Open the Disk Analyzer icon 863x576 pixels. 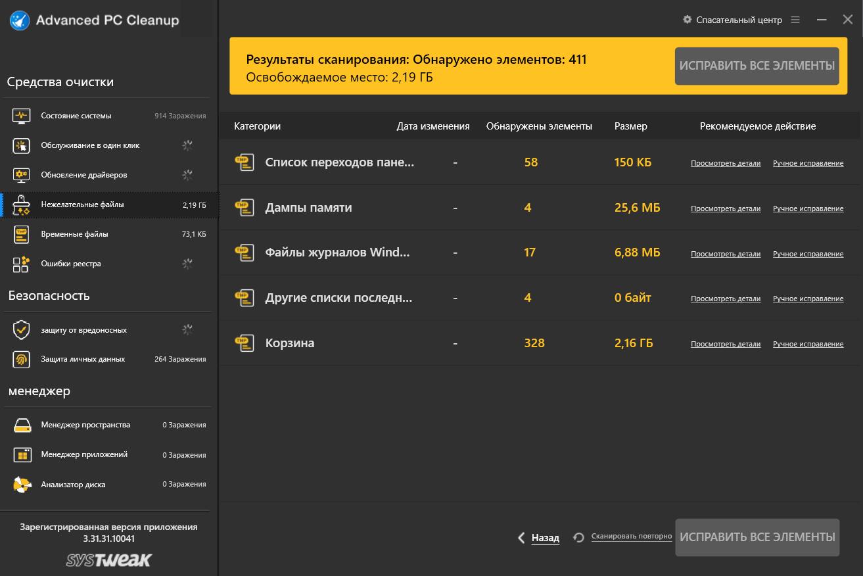click(22, 485)
